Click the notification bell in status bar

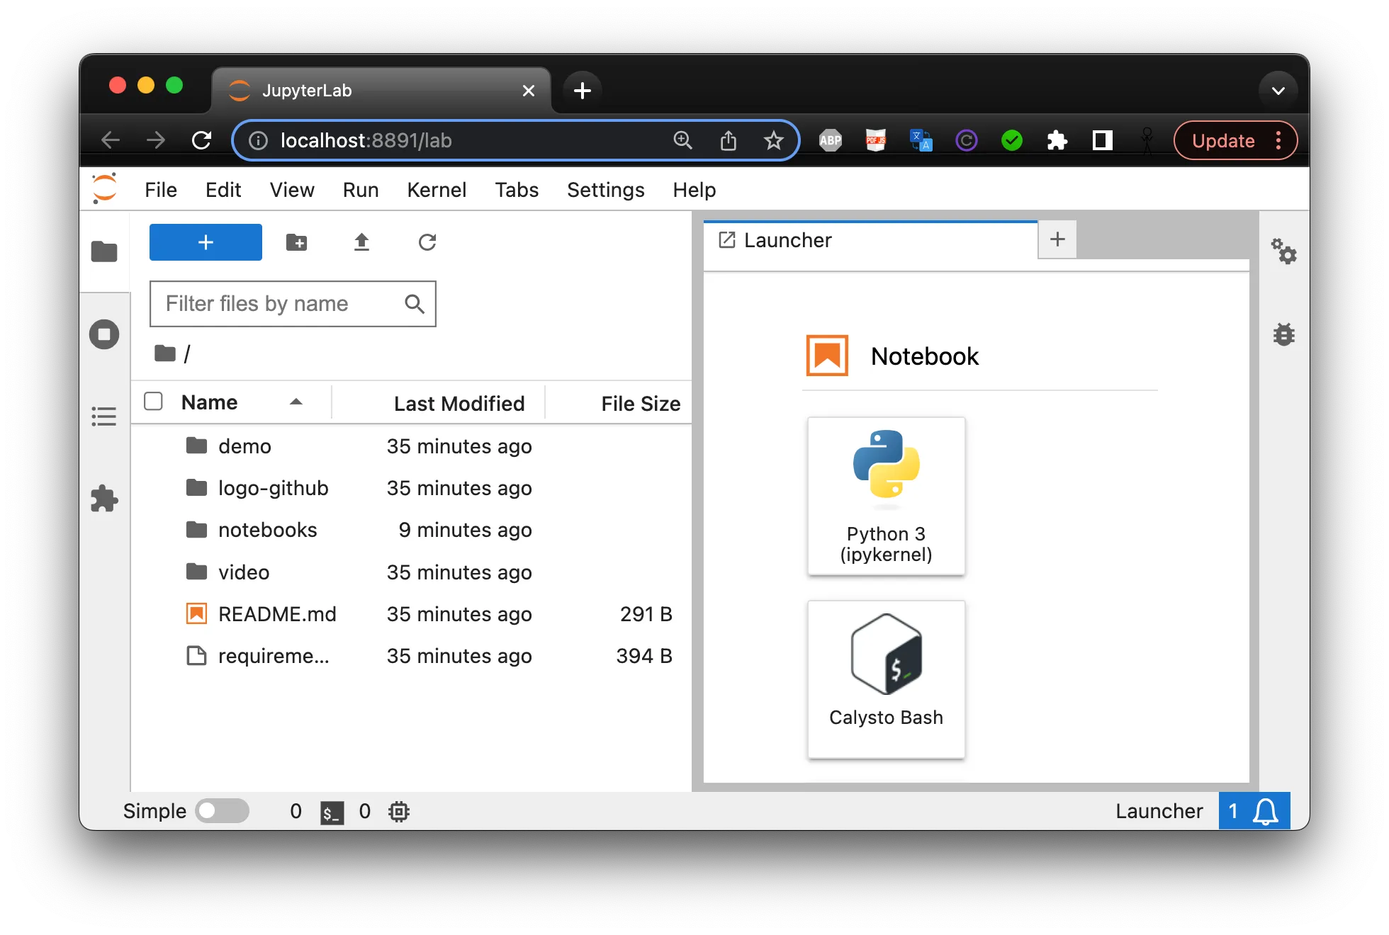tap(1265, 811)
